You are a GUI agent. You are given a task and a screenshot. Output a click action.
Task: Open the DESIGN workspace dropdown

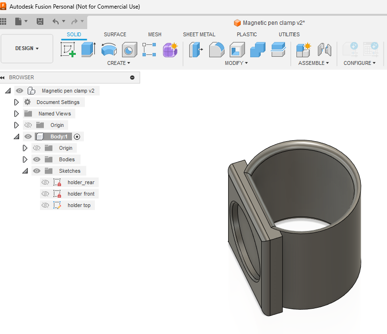point(27,48)
